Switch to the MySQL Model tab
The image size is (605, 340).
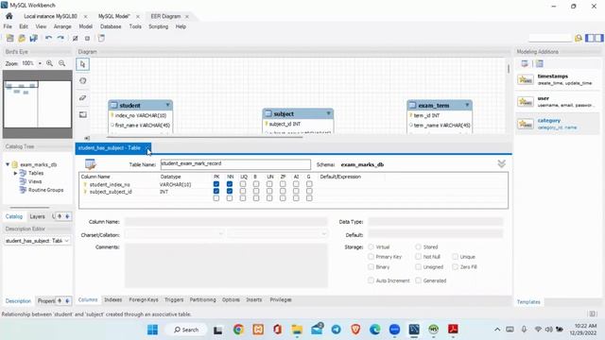pos(113,16)
